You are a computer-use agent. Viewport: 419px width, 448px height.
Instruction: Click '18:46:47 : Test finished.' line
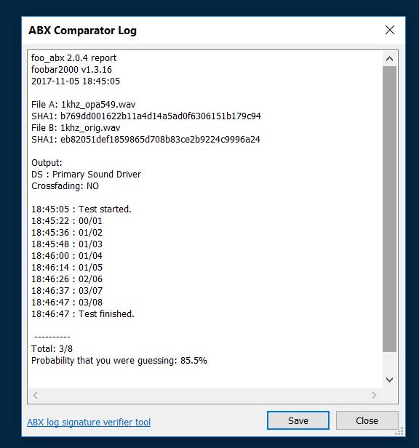coord(83,314)
